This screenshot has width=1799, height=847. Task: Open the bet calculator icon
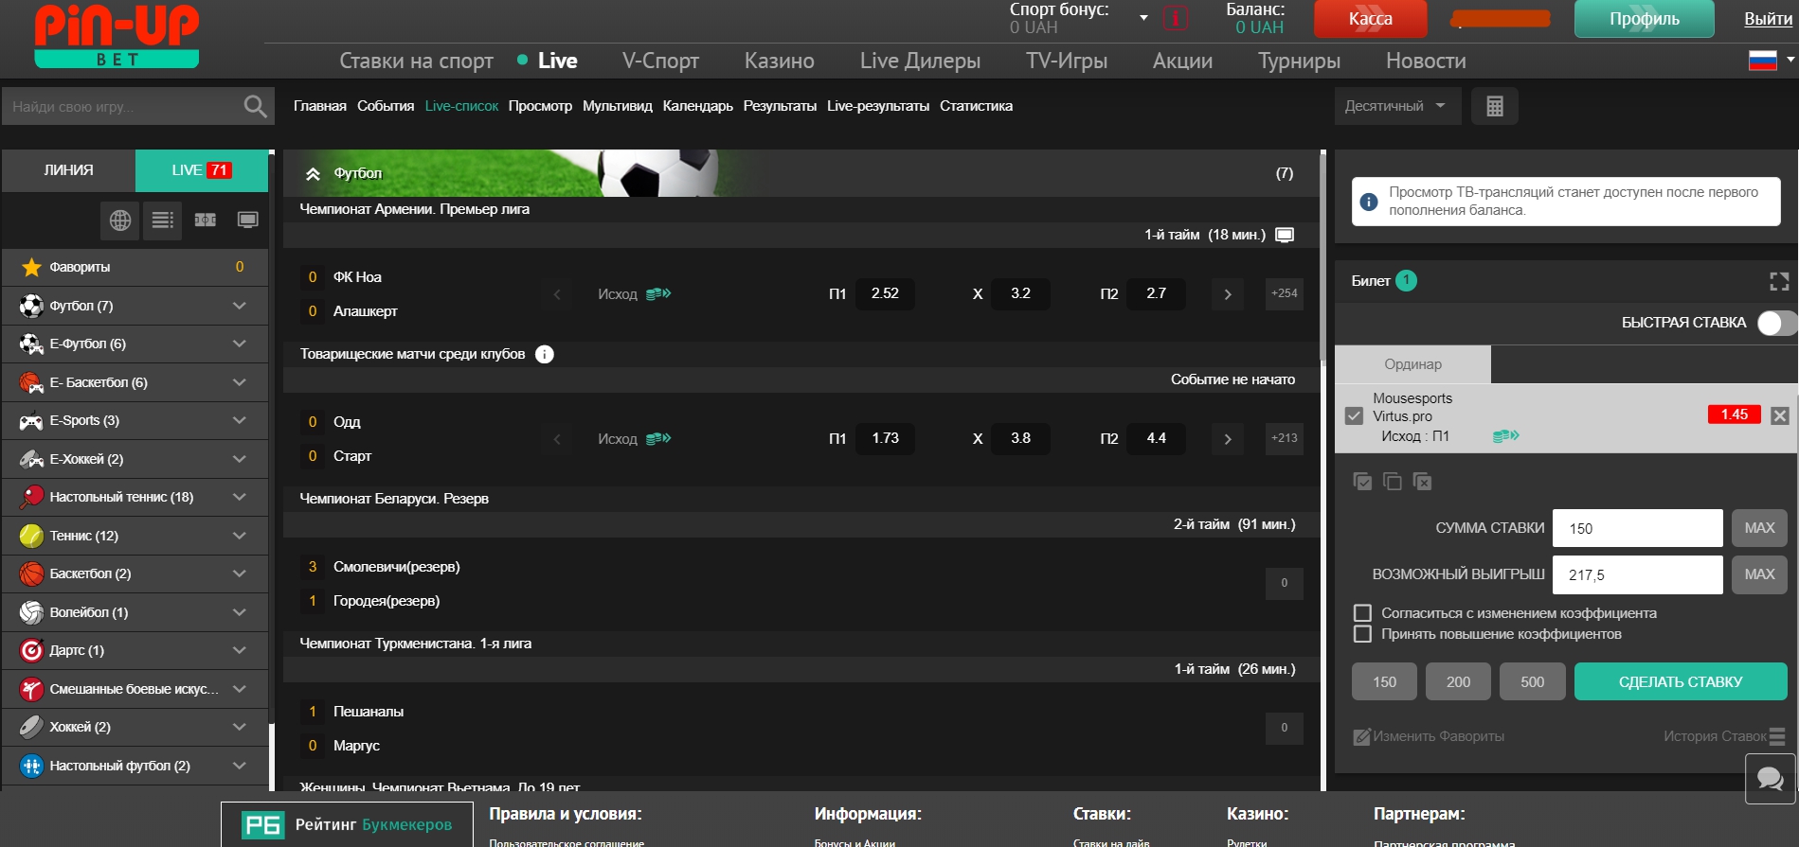coord(1495,106)
